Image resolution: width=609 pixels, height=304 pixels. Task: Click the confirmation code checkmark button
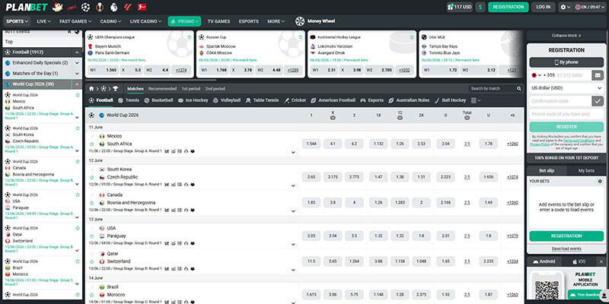pyautogui.click(x=598, y=101)
